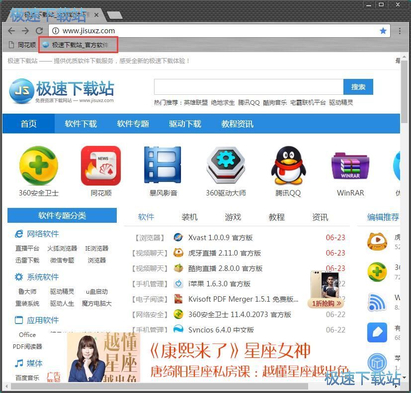Click the Xvast browser icon in list
Screen dimensions: 411x393
[x=178, y=237]
